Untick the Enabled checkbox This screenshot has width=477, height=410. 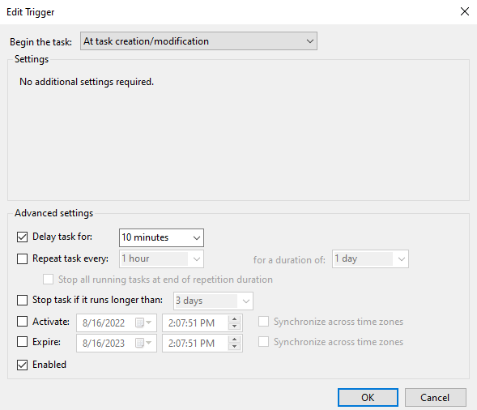(x=22, y=365)
